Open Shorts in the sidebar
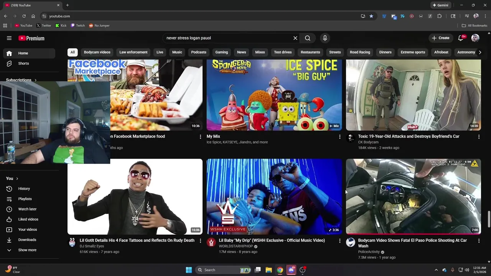Viewport: 491px width, 276px height. coord(29,63)
